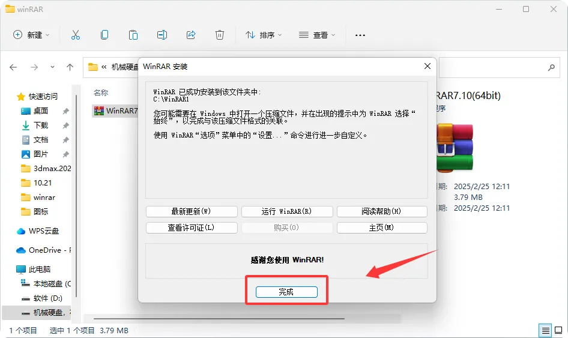The height and width of the screenshot is (338, 568).
Task: Click the Cut scissors icon
Action: coord(75,35)
